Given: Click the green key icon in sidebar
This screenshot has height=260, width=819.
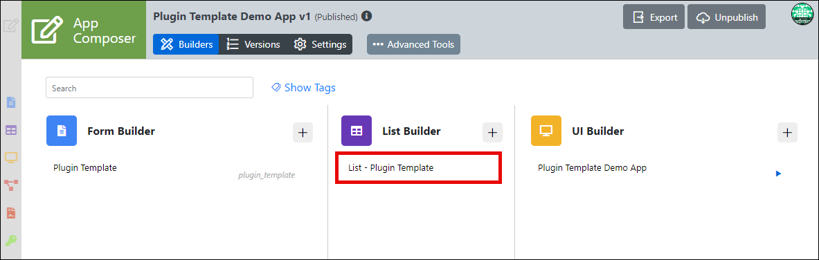Looking at the screenshot, I should pos(11,241).
